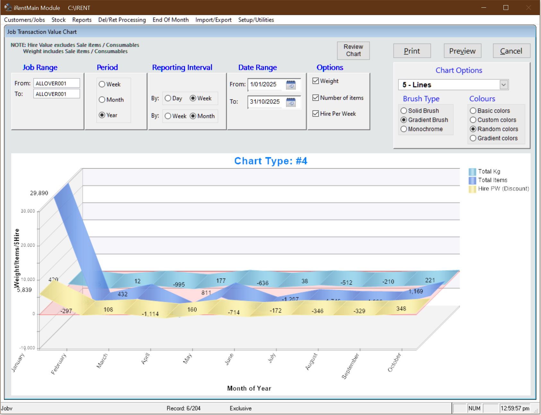Screen dimensions: 541x415
Task: Open the Setup/Utilities menu
Action: (x=256, y=20)
